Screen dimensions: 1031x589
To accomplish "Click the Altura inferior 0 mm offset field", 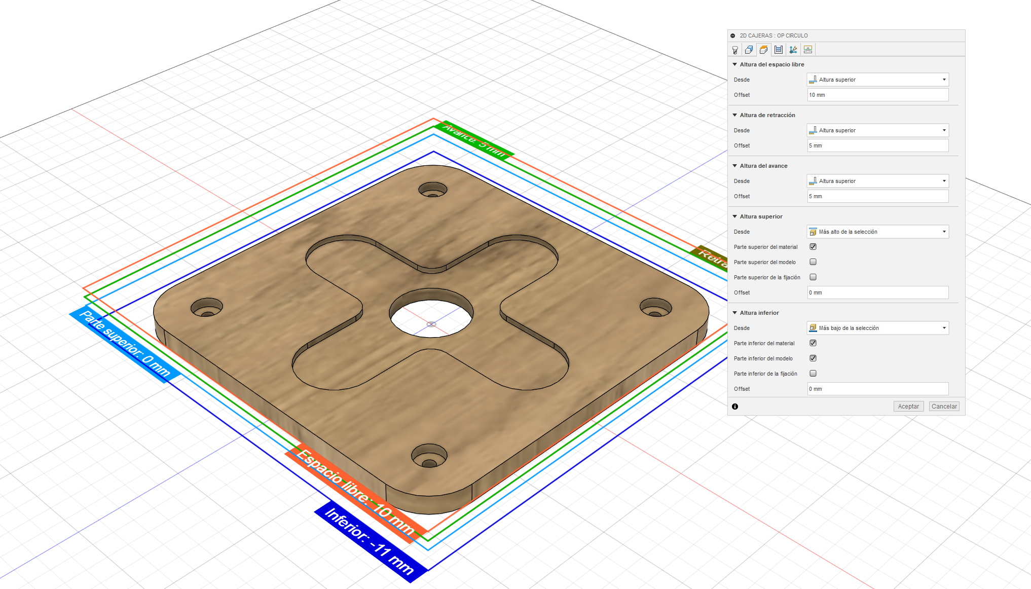I will click(878, 389).
